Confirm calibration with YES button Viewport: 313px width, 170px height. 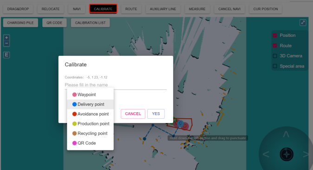point(156,114)
